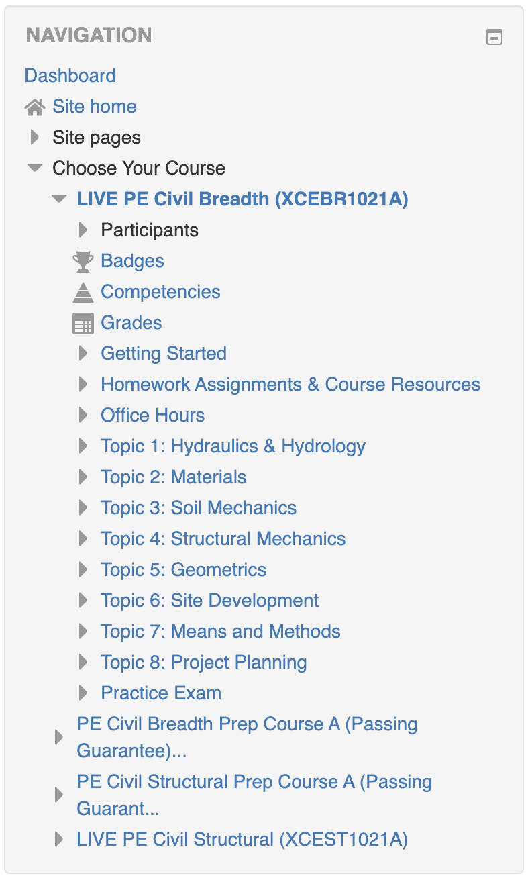The image size is (530, 878).
Task: Expand LIVE PE Civil Structural (XCEST1021A)
Action: (58, 839)
